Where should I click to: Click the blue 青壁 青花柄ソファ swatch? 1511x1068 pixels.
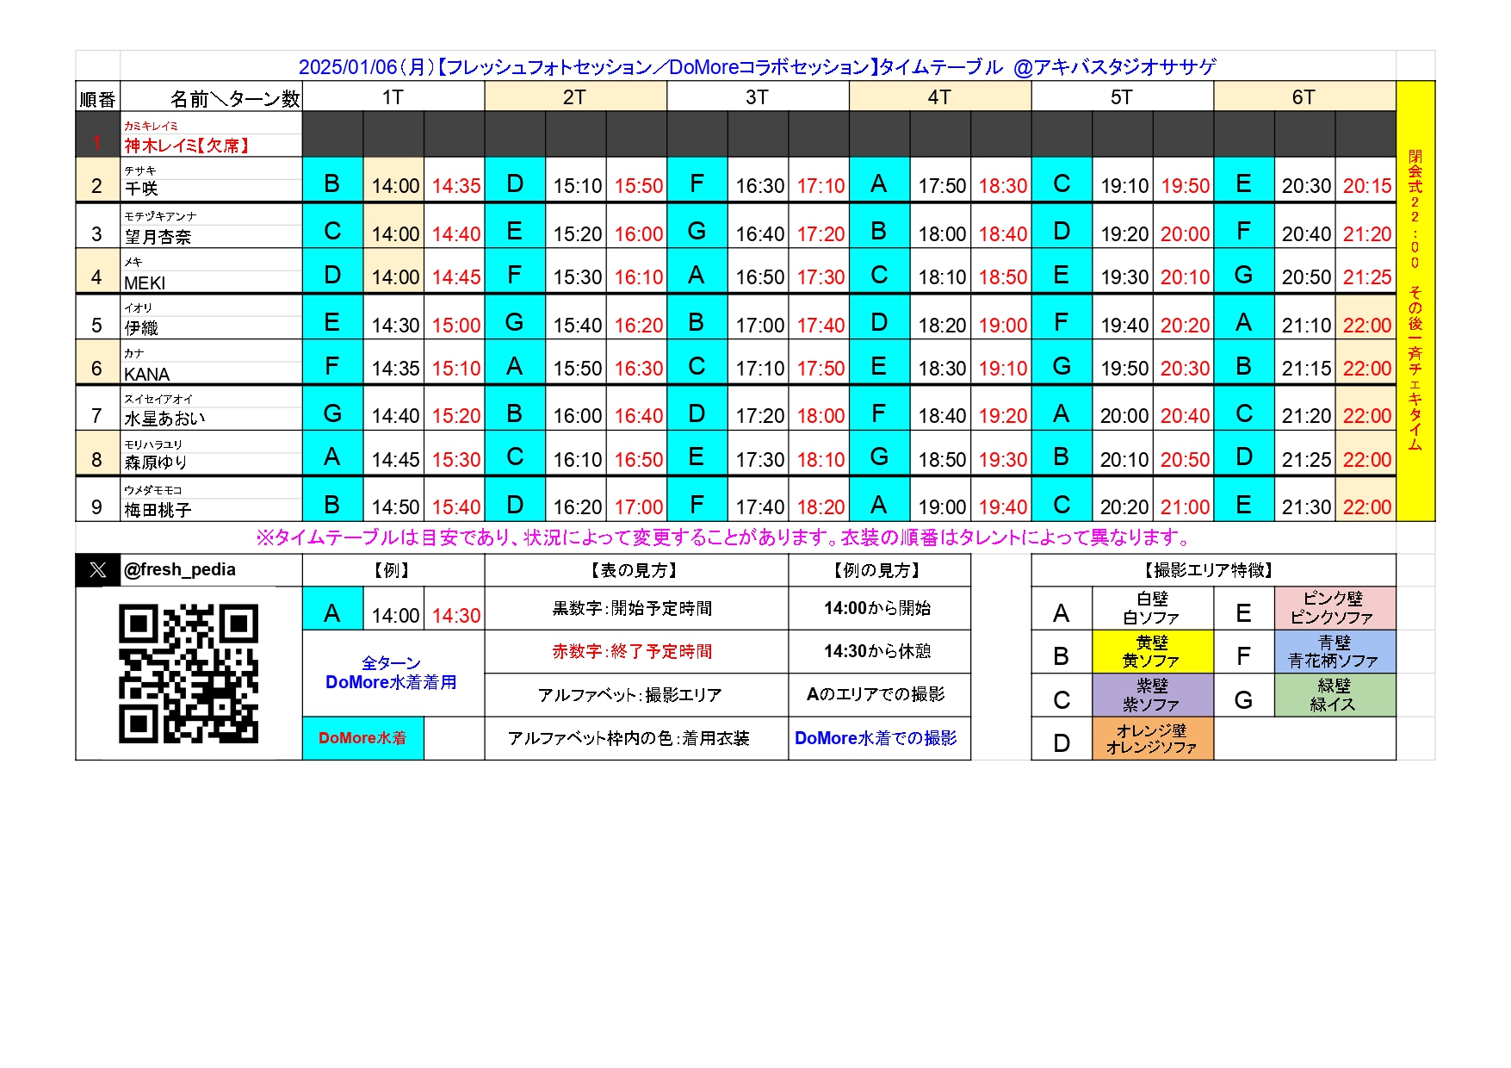1334,652
